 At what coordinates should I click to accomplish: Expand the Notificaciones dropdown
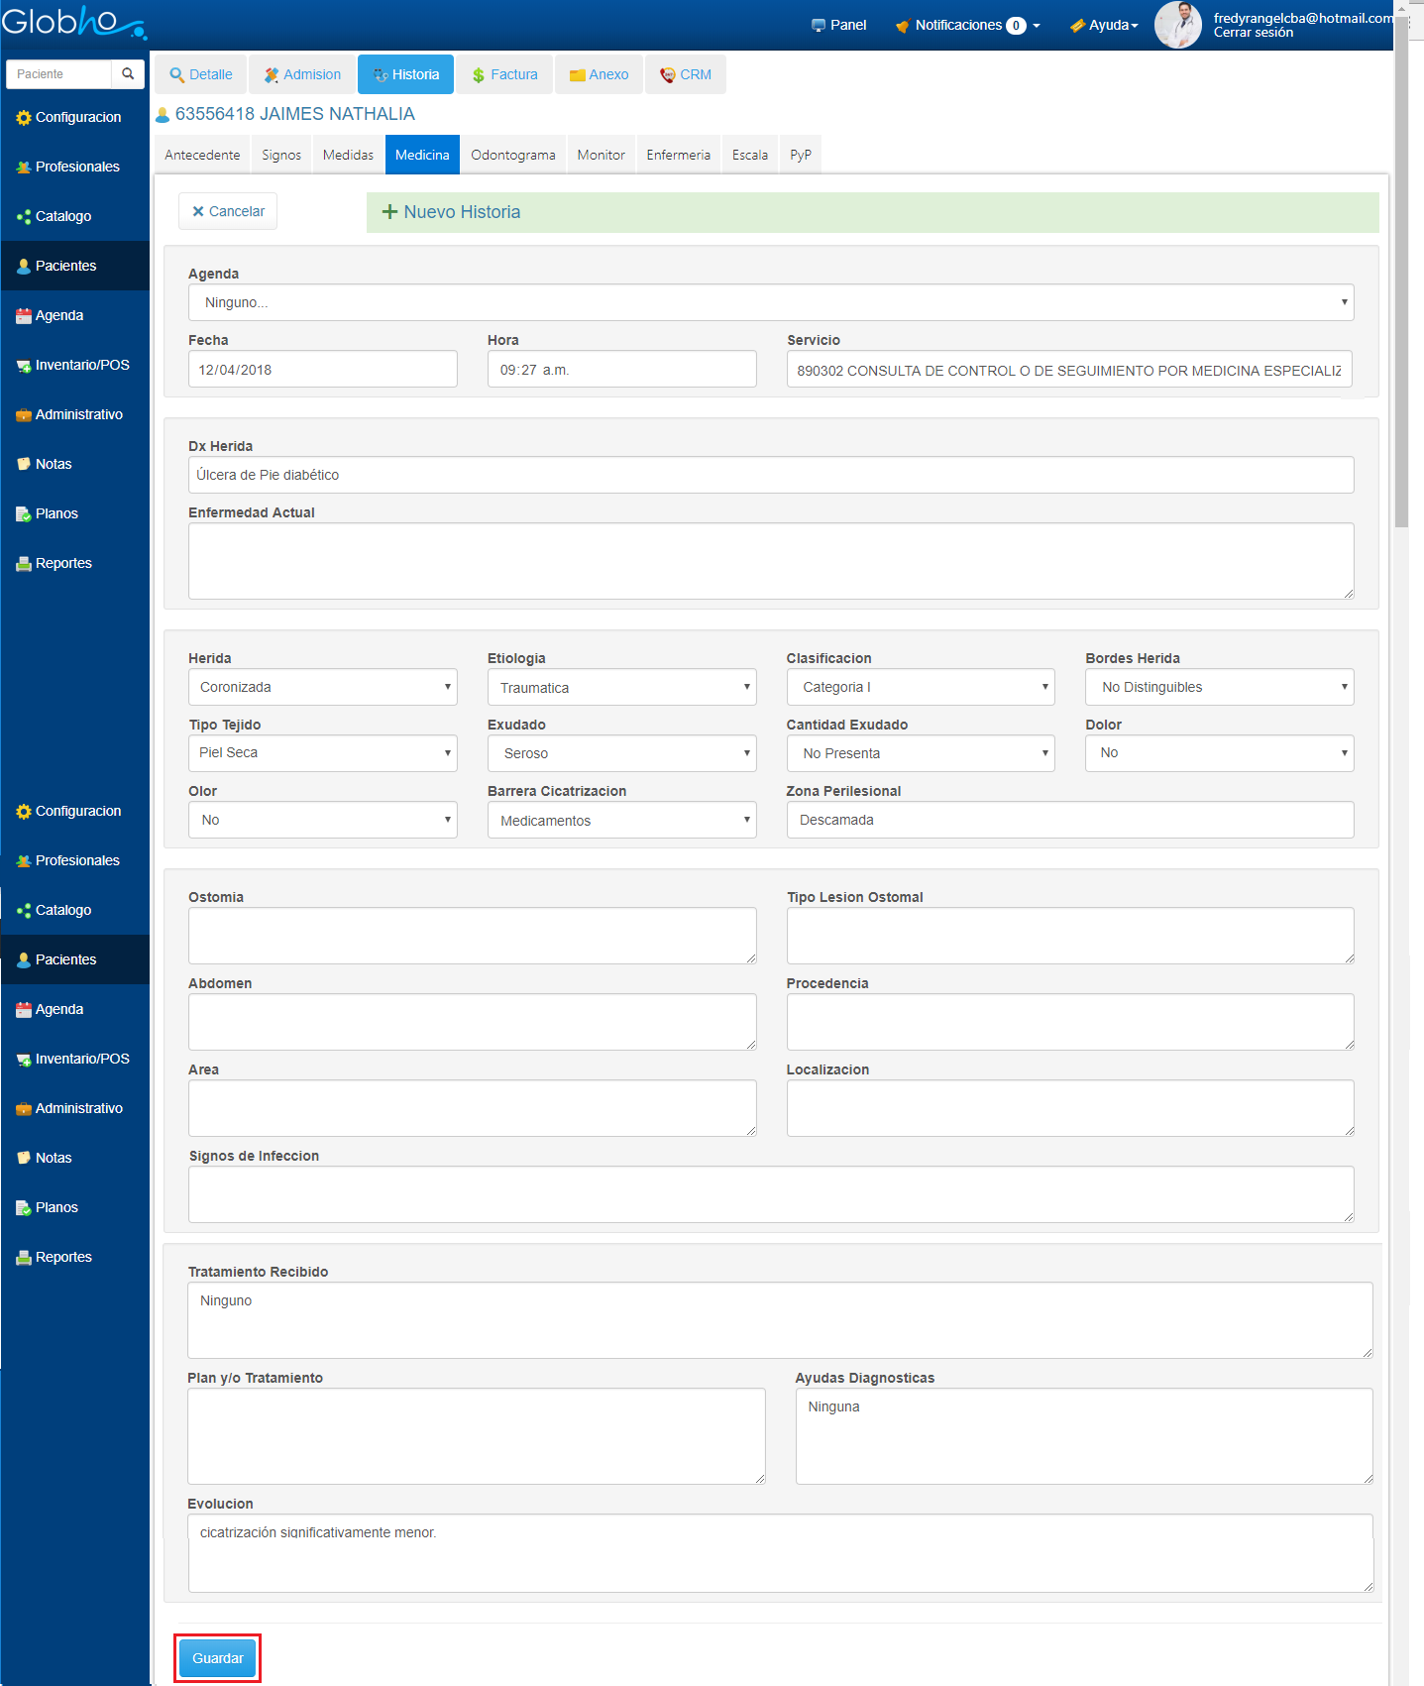coord(967,26)
